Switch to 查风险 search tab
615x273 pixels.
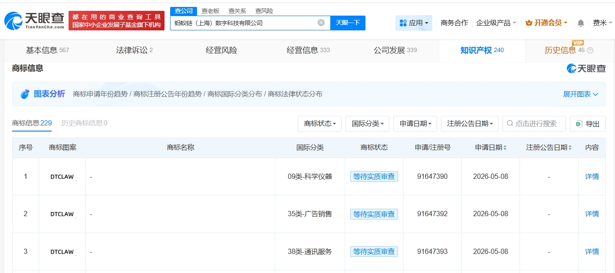click(264, 11)
